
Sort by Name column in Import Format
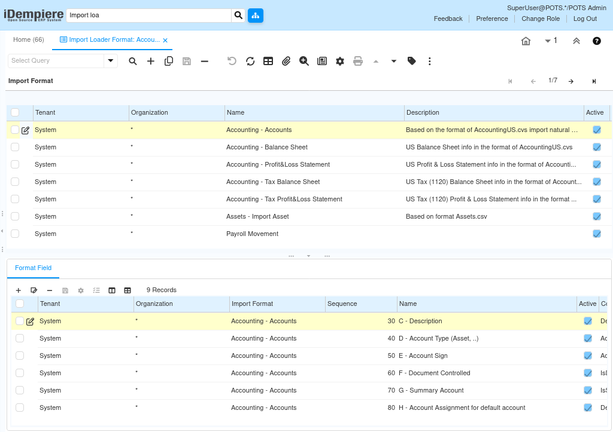[x=314, y=113]
